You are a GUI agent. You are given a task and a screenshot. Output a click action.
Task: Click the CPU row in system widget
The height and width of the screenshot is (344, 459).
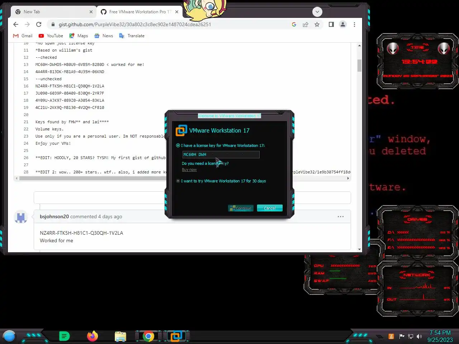click(345, 266)
